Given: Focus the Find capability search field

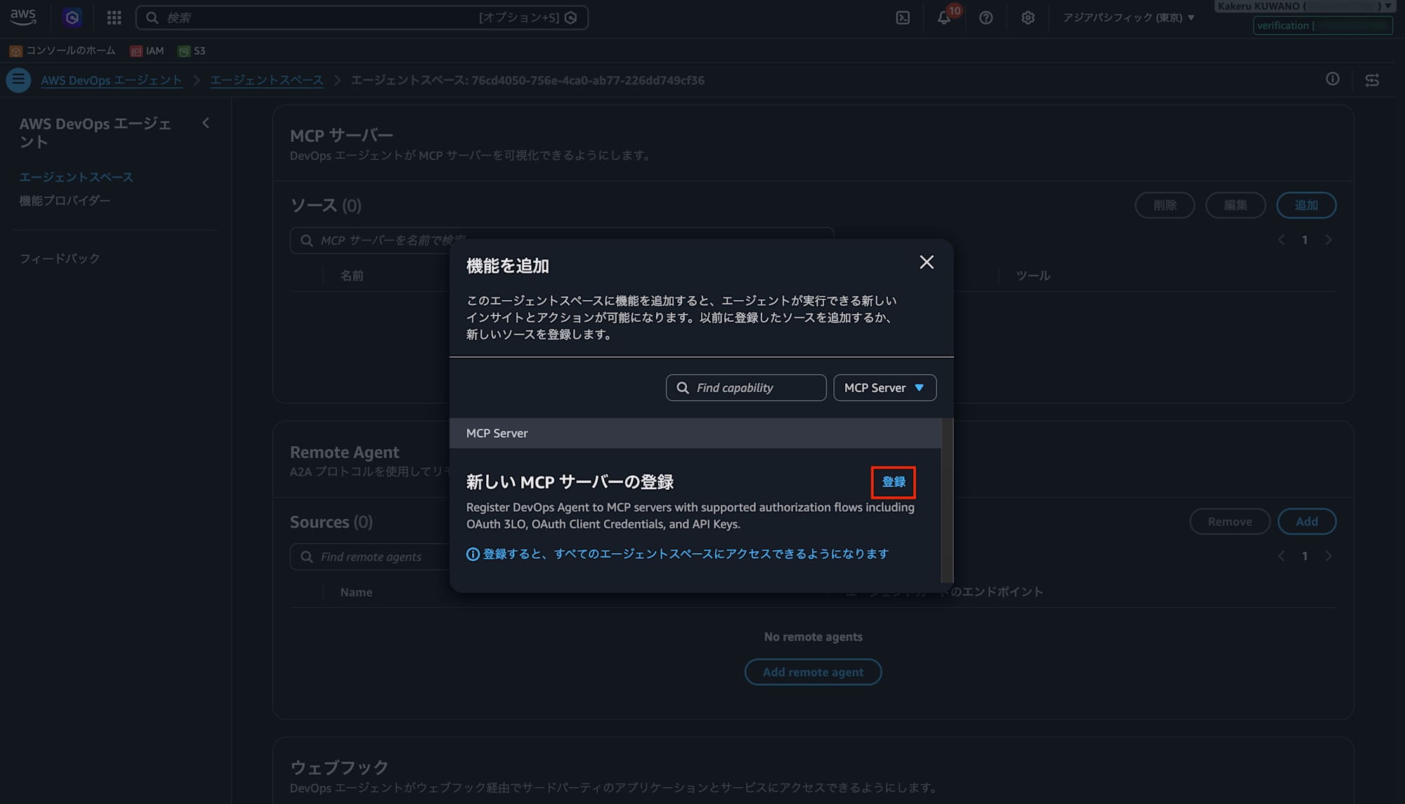Looking at the screenshot, I should (746, 388).
